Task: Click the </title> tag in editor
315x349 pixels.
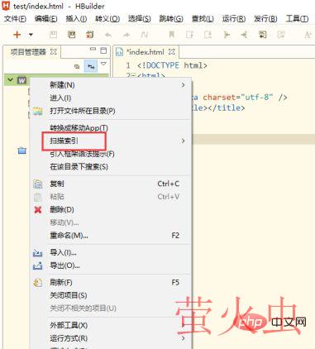Action: point(227,108)
